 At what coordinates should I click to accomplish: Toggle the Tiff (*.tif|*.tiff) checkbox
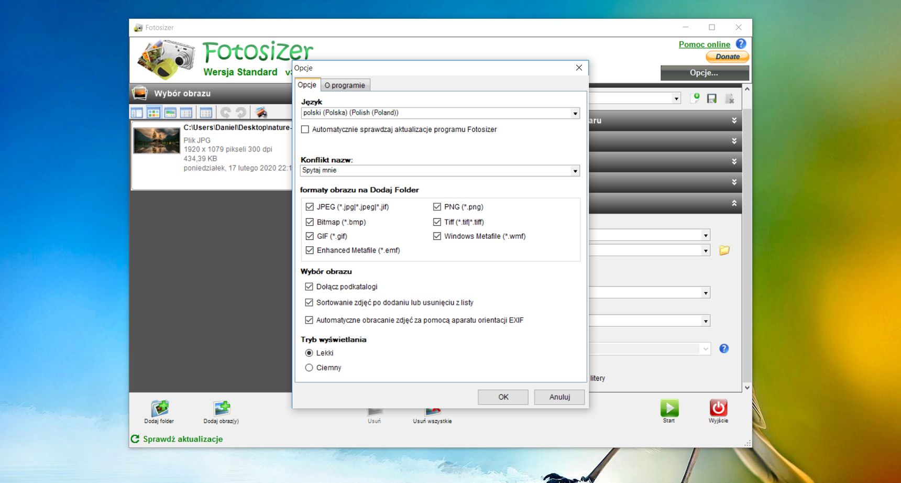point(437,222)
